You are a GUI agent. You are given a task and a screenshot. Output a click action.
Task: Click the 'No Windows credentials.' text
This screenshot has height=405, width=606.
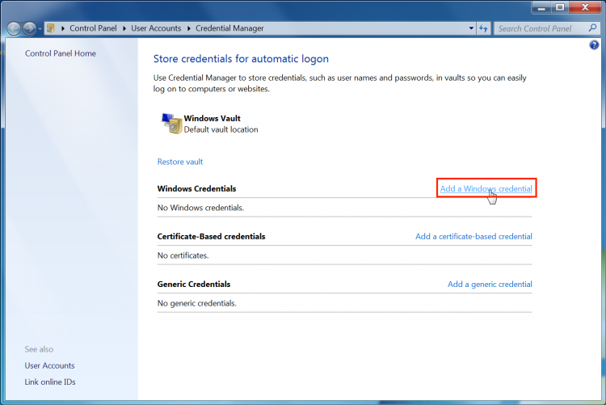(200, 208)
